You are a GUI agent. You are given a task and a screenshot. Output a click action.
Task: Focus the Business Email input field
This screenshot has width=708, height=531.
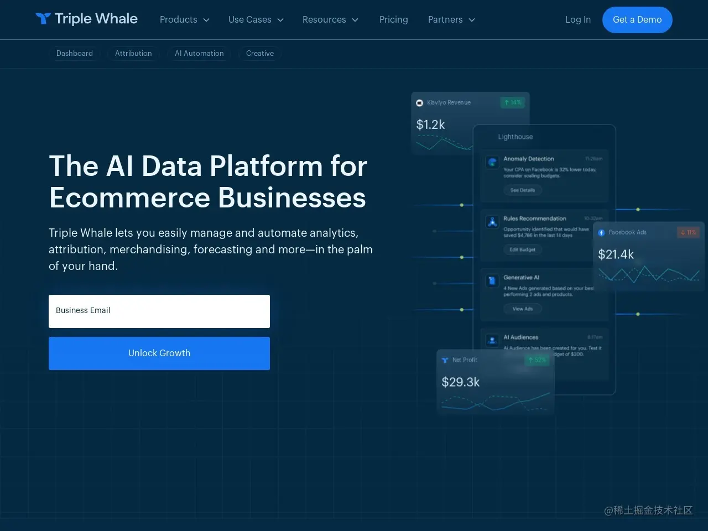point(159,311)
